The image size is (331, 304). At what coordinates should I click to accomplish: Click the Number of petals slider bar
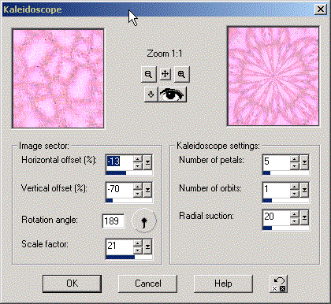[x=286, y=172]
